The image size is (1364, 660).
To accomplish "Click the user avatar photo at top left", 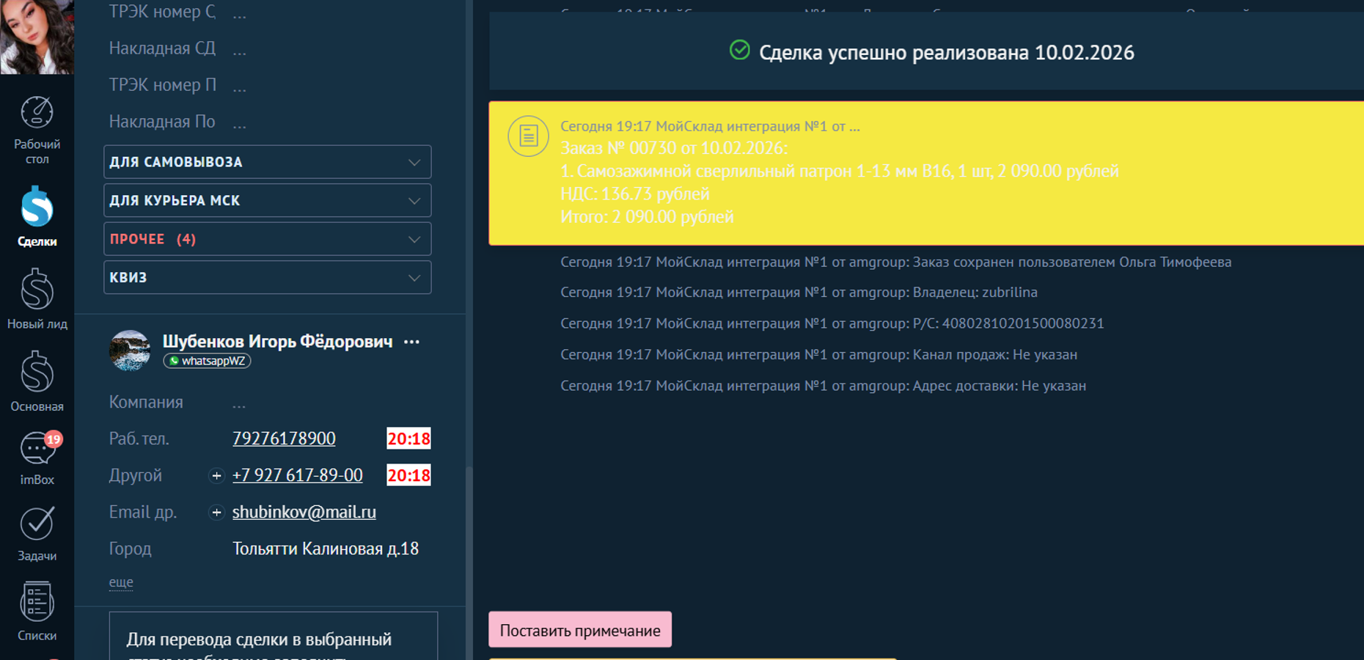I will click(37, 37).
